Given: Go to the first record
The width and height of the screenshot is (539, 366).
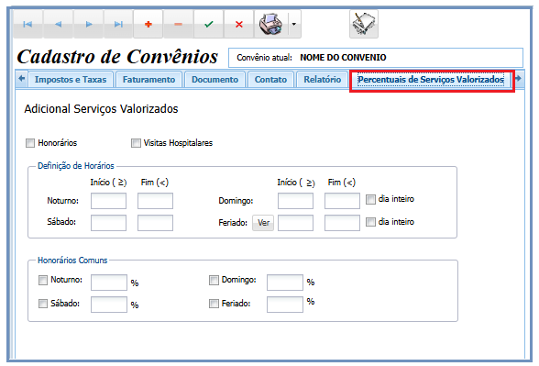Looking at the screenshot, I should pyautogui.click(x=27, y=24).
